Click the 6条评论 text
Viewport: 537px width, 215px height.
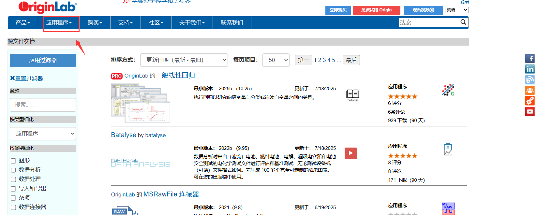(396, 112)
